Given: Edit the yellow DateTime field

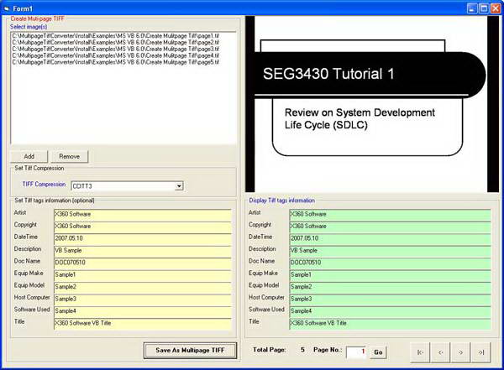Looking at the screenshot, I should (x=143, y=238).
